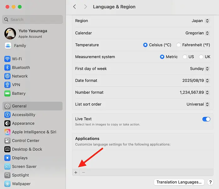The height and width of the screenshot is (189, 219).
Task: Choose Accessibility label in the sidebar
Action: click(24, 115)
